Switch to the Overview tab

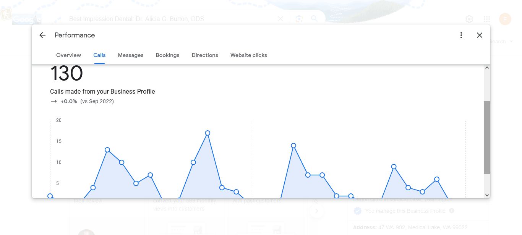tap(68, 55)
